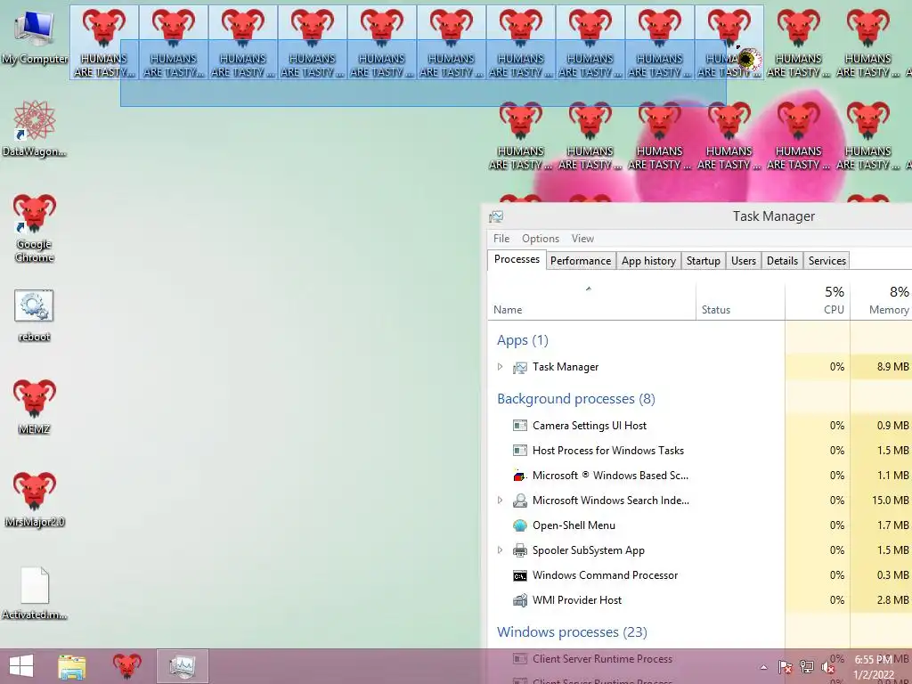Show hidden tray icons arrow
The width and height of the screenshot is (912, 684).
(763, 667)
